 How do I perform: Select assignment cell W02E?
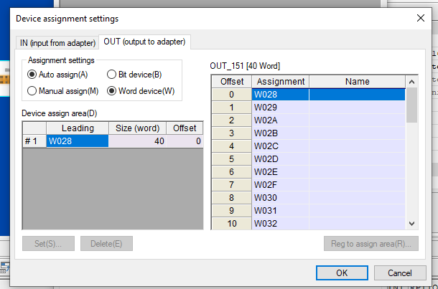[281, 172]
